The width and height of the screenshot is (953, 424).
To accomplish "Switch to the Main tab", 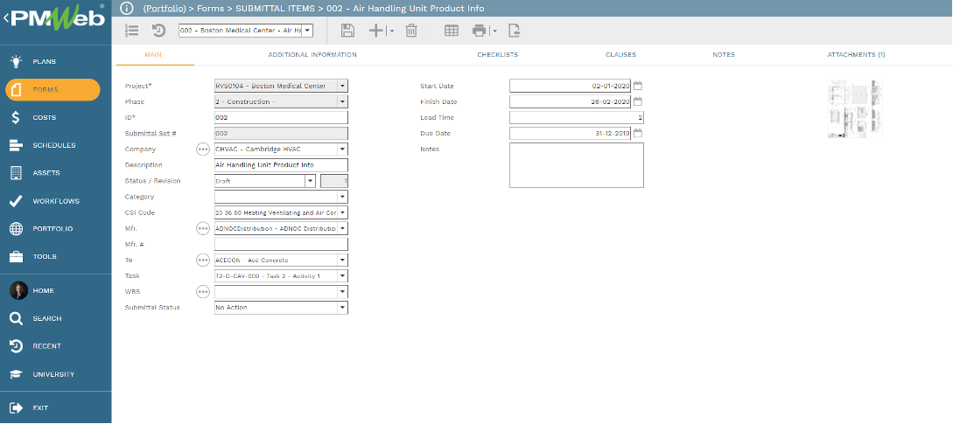I will point(153,55).
